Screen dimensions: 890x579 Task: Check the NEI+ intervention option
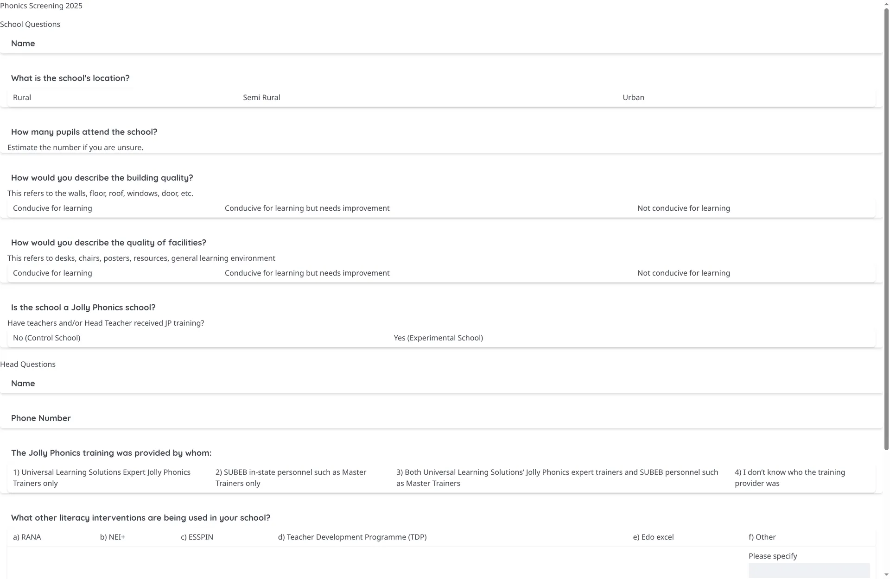pyautogui.click(x=113, y=537)
